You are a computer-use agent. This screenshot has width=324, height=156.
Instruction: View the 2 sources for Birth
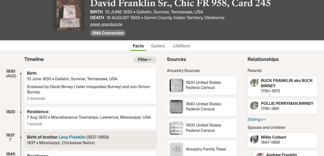point(36,98)
